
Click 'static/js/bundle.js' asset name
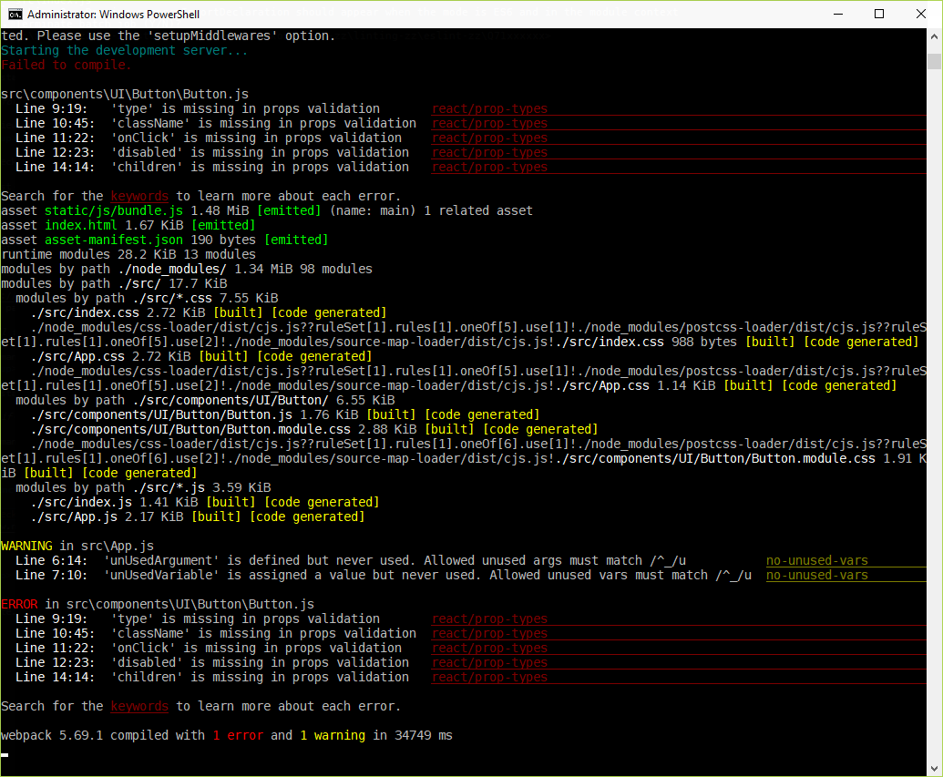114,210
